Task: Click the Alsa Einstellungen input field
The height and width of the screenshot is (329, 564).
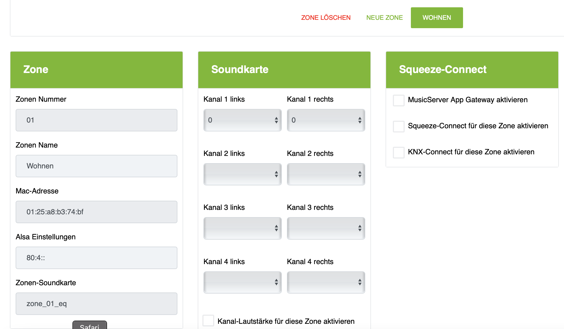Action: coord(96,258)
